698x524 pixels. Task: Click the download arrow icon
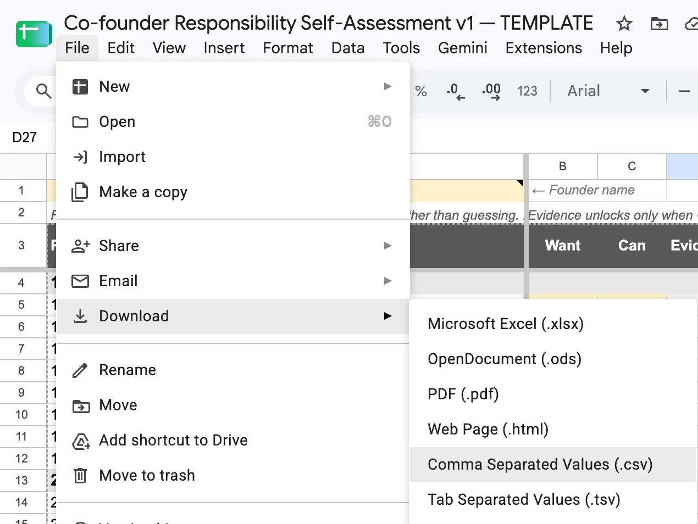(x=80, y=316)
